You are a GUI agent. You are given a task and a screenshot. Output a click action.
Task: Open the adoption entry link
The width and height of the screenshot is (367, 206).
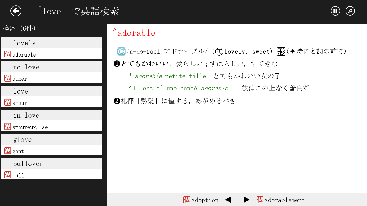click(205, 200)
